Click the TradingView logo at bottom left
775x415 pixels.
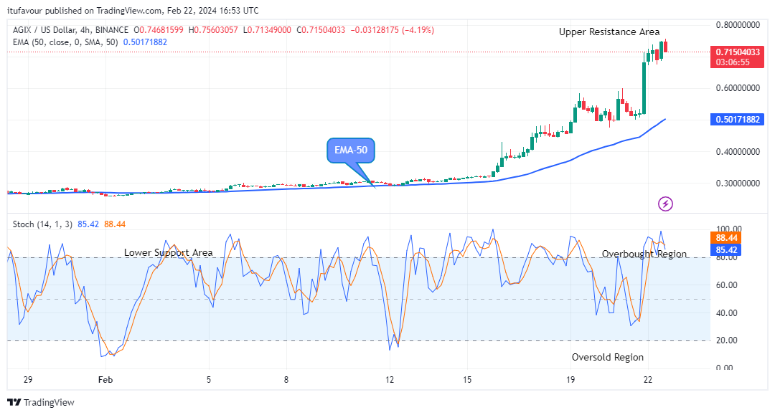(x=41, y=403)
